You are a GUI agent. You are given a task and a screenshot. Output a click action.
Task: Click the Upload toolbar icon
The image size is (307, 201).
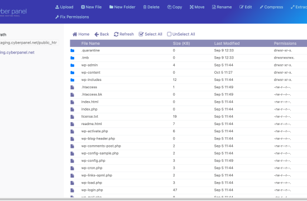tap(57, 7)
